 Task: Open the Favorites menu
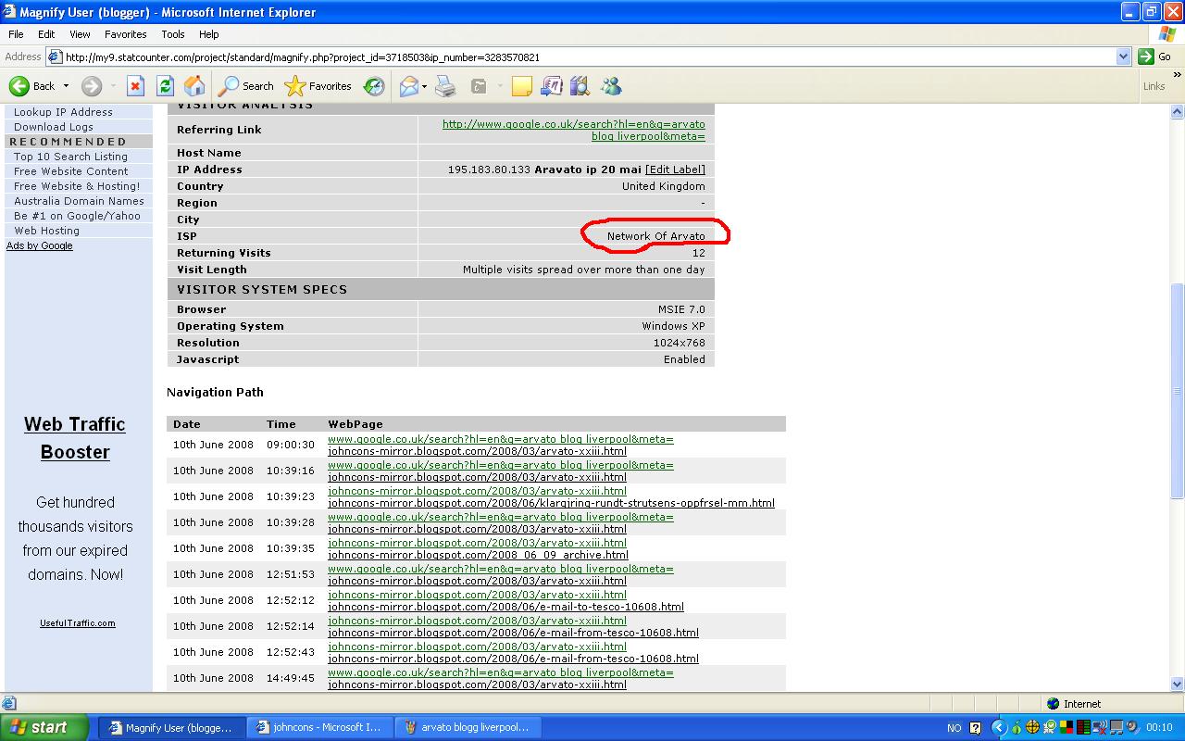click(126, 34)
